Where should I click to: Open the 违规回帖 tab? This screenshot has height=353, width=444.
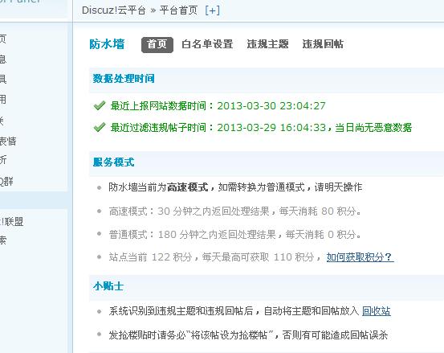point(323,44)
